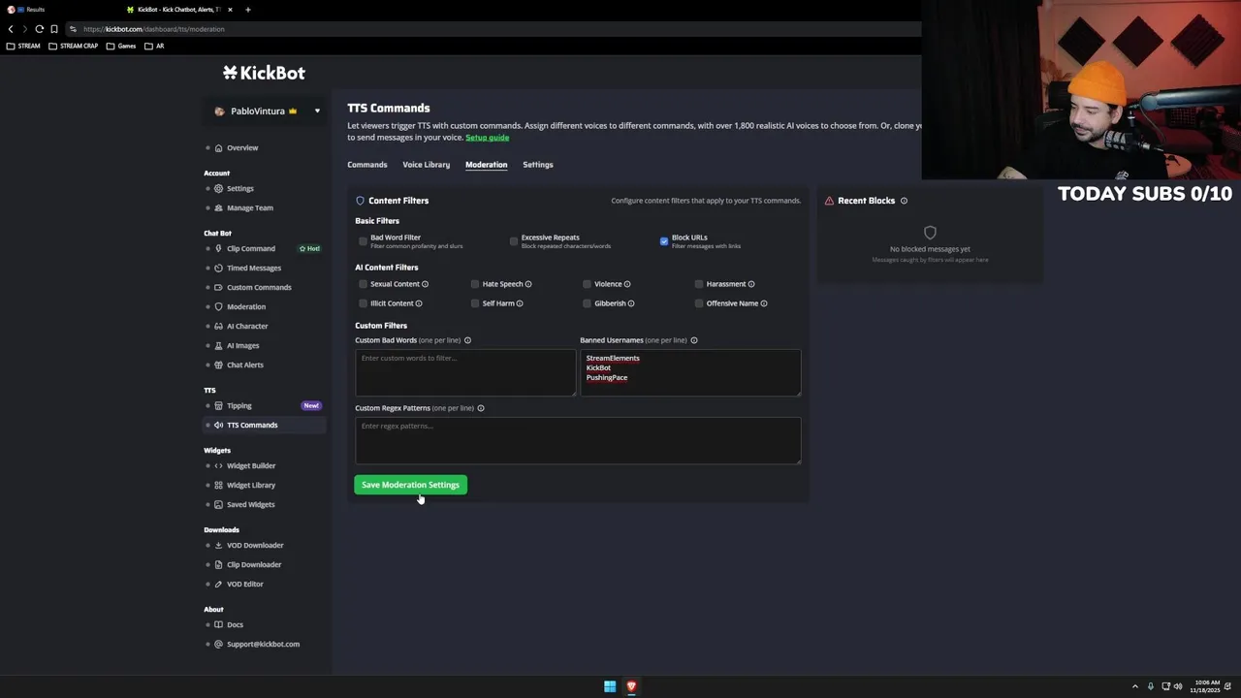
Task: Click the support email envelope icon
Action: 218,645
